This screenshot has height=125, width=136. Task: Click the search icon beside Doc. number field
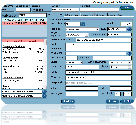[129, 29]
